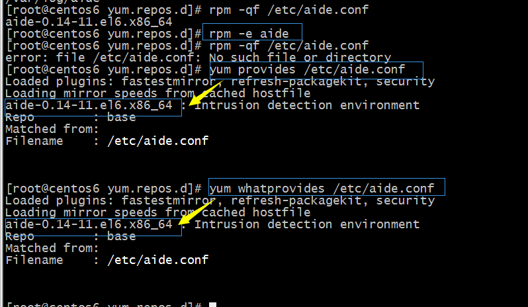Screen dimensions: 528x307
Task: Click the lower yellow arrow annotation
Action: (196, 212)
